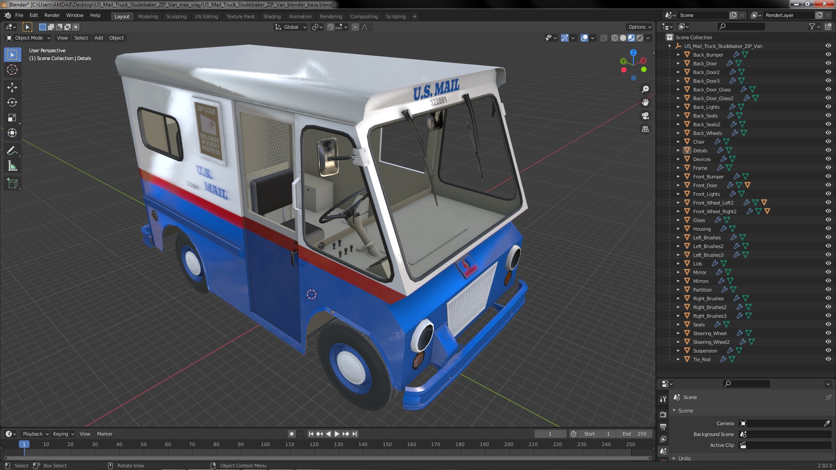Select the Annotate tool
This screenshot has width=836, height=470.
click(12, 151)
